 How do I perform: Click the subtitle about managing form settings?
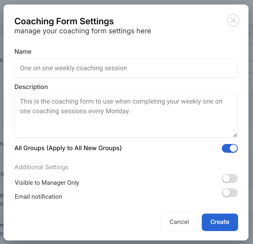(x=83, y=31)
